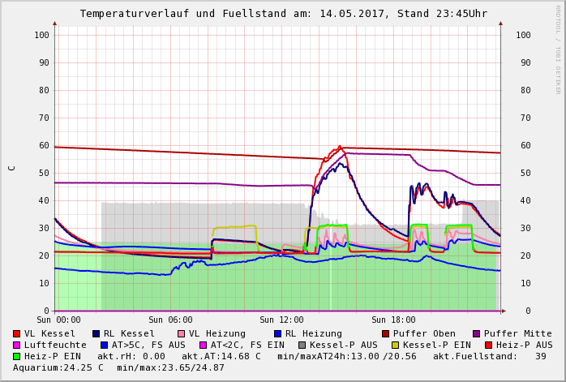The image size is (566, 382).
Task: Click the magenta Luftfeuchte legend swatch
Action: point(16,345)
